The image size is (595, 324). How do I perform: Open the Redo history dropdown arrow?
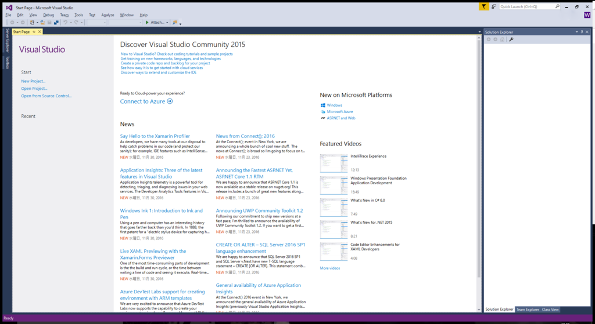[x=81, y=23]
